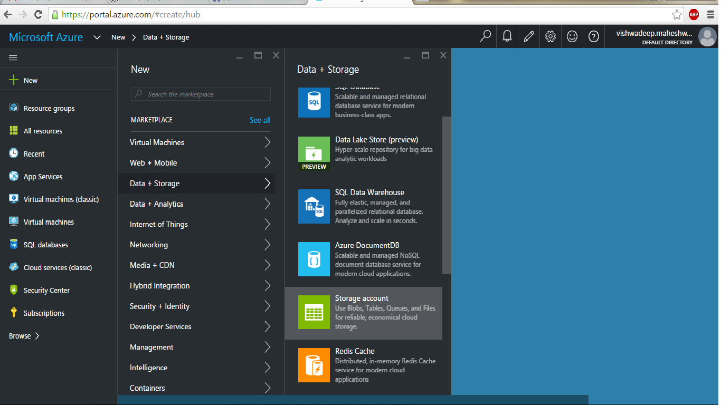
Task: Click the Security Center shield icon
Action: click(x=14, y=290)
